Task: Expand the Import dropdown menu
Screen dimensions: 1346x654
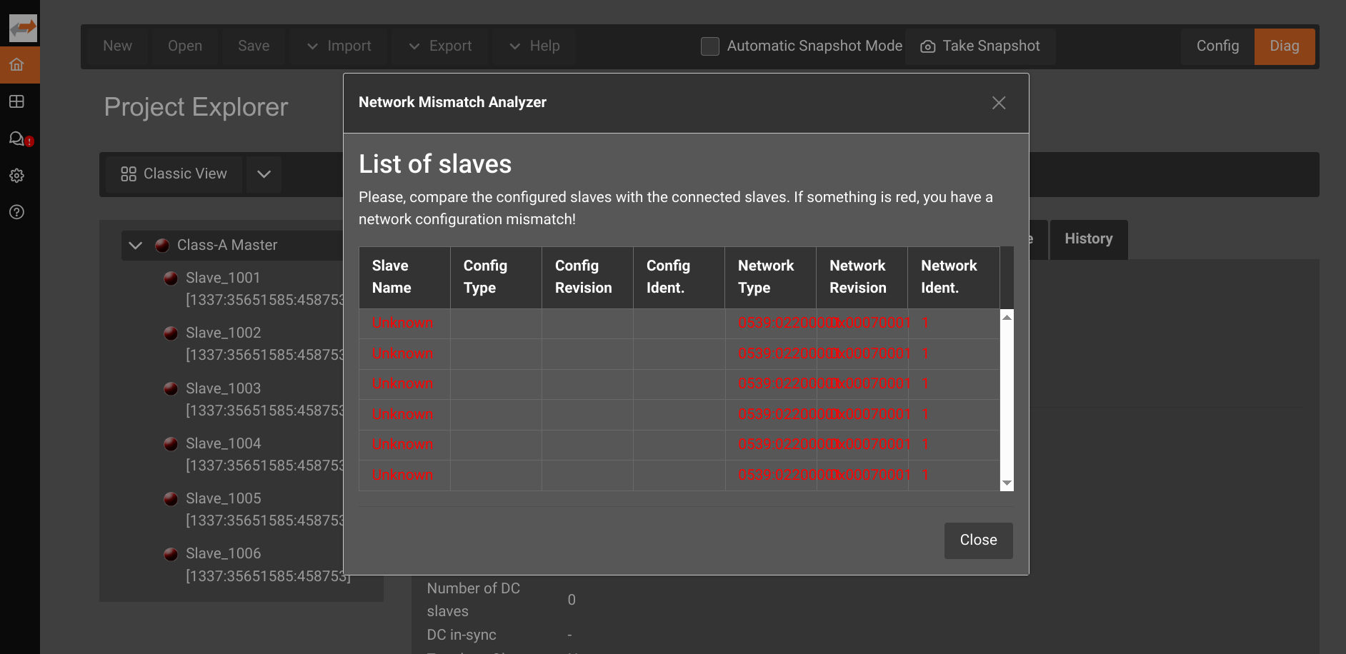Action: [x=339, y=46]
